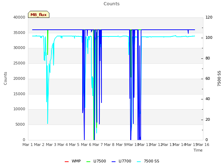
Task: Click the 5000 tick on Counts axis
Action: [x=20, y=125]
